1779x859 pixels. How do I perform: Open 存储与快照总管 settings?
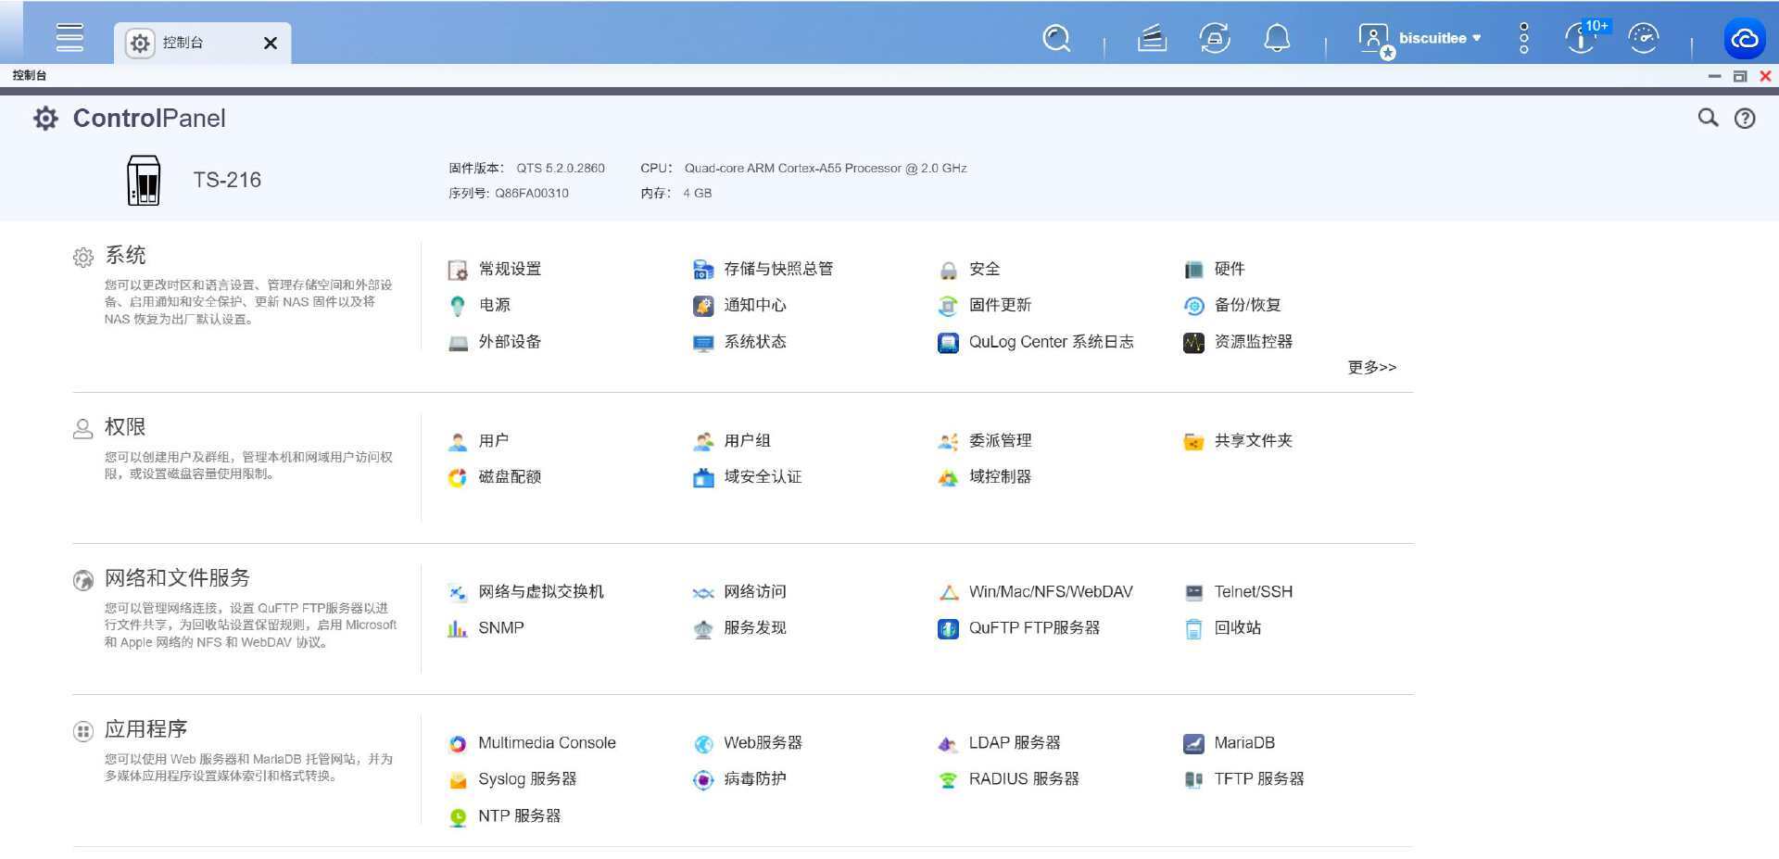(x=777, y=269)
